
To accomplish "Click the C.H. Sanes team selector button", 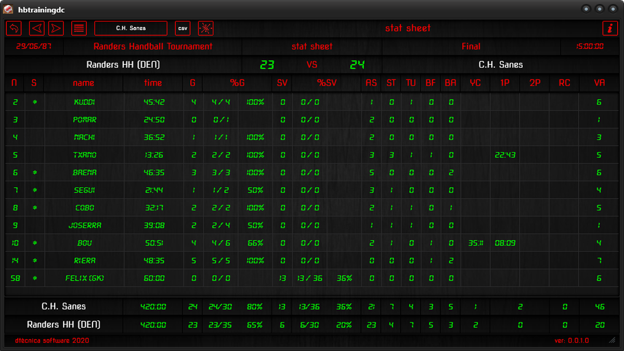I will pyautogui.click(x=131, y=28).
